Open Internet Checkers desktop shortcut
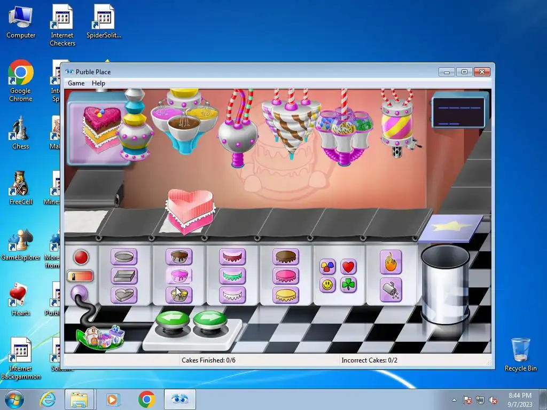This screenshot has width=547, height=410. pyautogui.click(x=62, y=25)
